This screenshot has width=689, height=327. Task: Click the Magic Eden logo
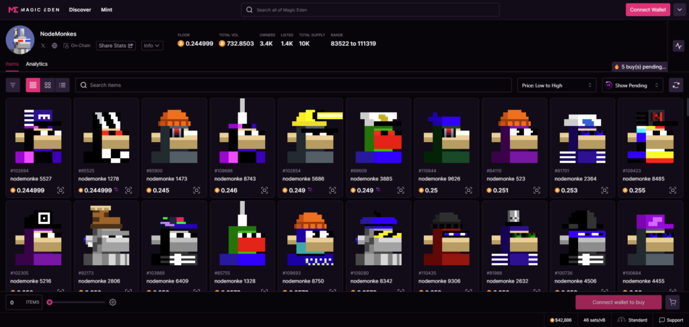pos(34,9)
